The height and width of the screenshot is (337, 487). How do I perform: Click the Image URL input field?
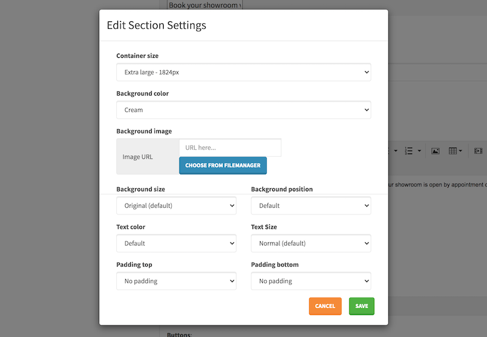230,147
